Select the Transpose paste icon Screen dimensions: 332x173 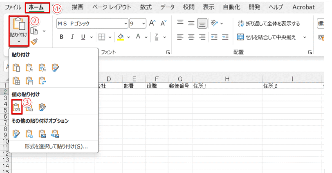click(43, 81)
